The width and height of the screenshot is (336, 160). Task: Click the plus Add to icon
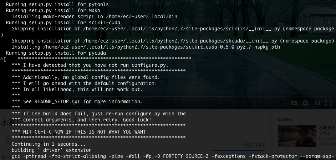pos(4,157)
